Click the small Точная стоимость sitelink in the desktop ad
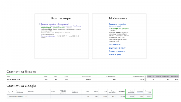The image size is (181, 102). point(67,26)
